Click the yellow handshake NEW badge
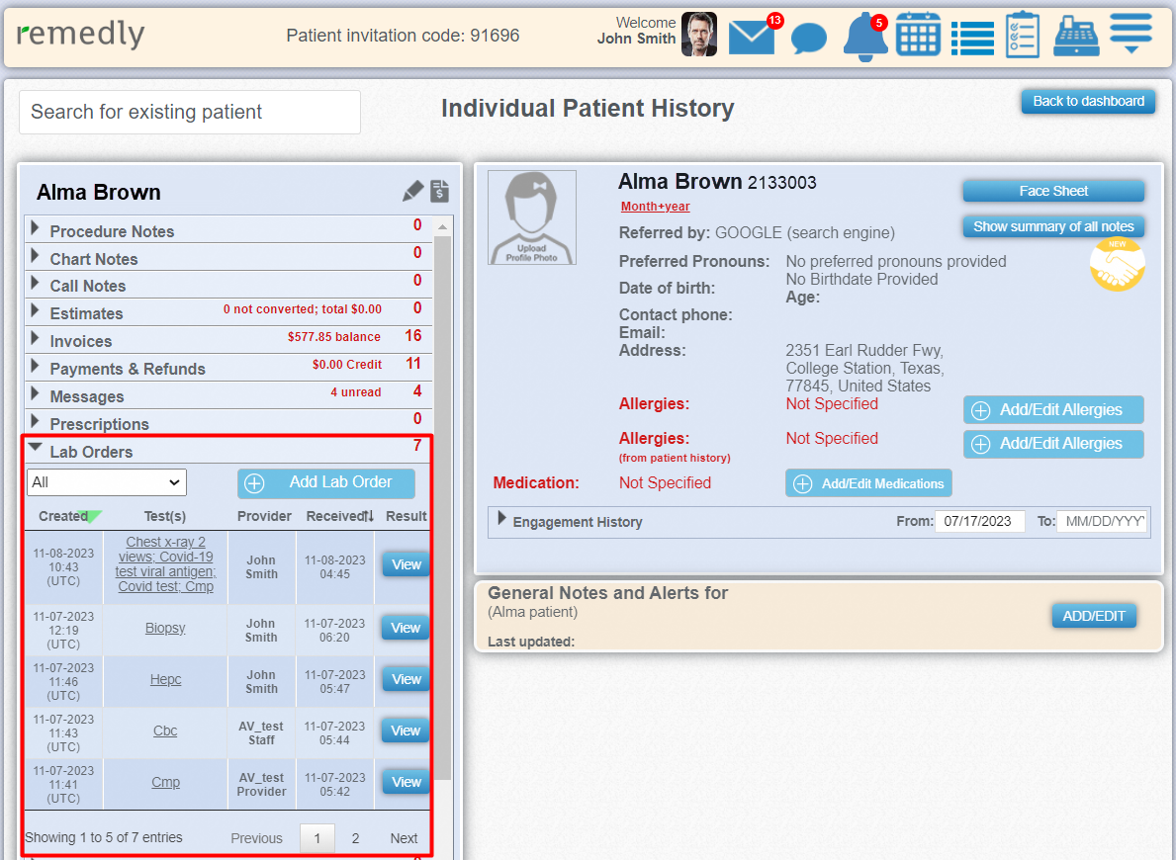Image resolution: width=1176 pixels, height=860 pixels. [x=1117, y=264]
